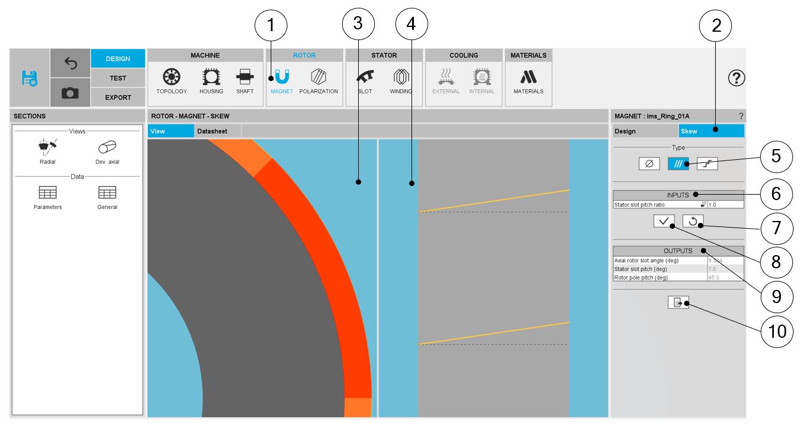This screenshot has height=433, width=805.
Task: Click the Stator slot pitch ratio field
Action: [725, 205]
